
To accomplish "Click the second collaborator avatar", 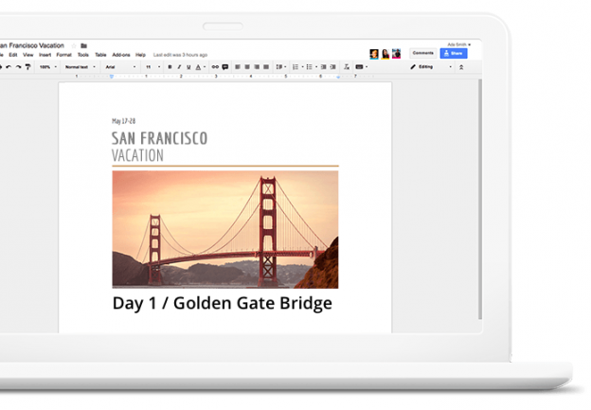I will coord(385,54).
